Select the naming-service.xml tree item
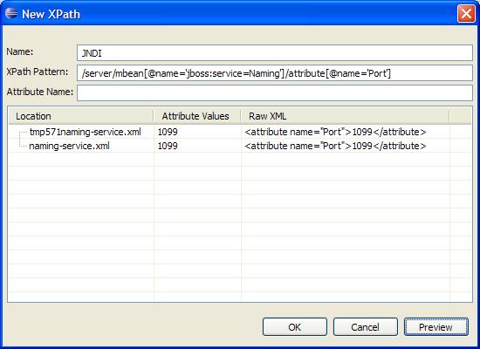This screenshot has width=480, height=349. coord(69,146)
